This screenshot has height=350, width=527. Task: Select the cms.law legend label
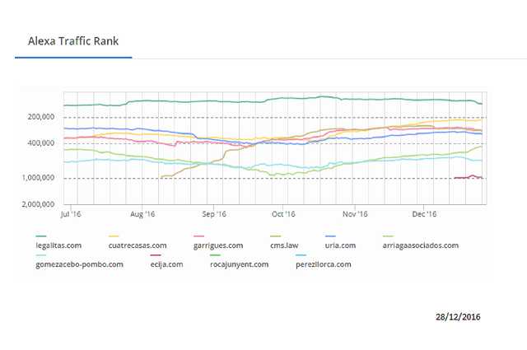pos(284,245)
